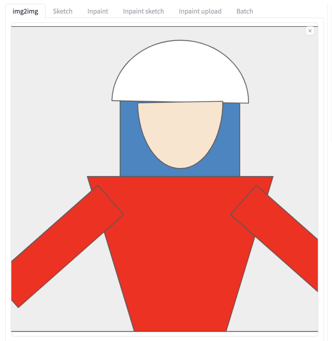Screen dimensions: 332x341
Task: Switch to the Batch tab
Action: 245,11
